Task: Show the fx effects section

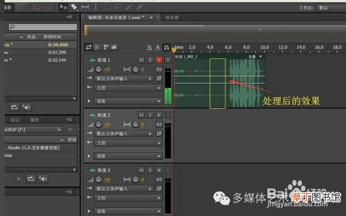Action: [97, 47]
